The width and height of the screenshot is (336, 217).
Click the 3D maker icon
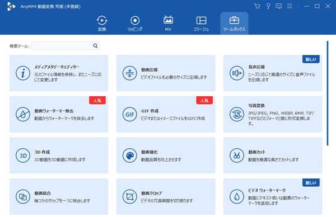[x=23, y=155]
